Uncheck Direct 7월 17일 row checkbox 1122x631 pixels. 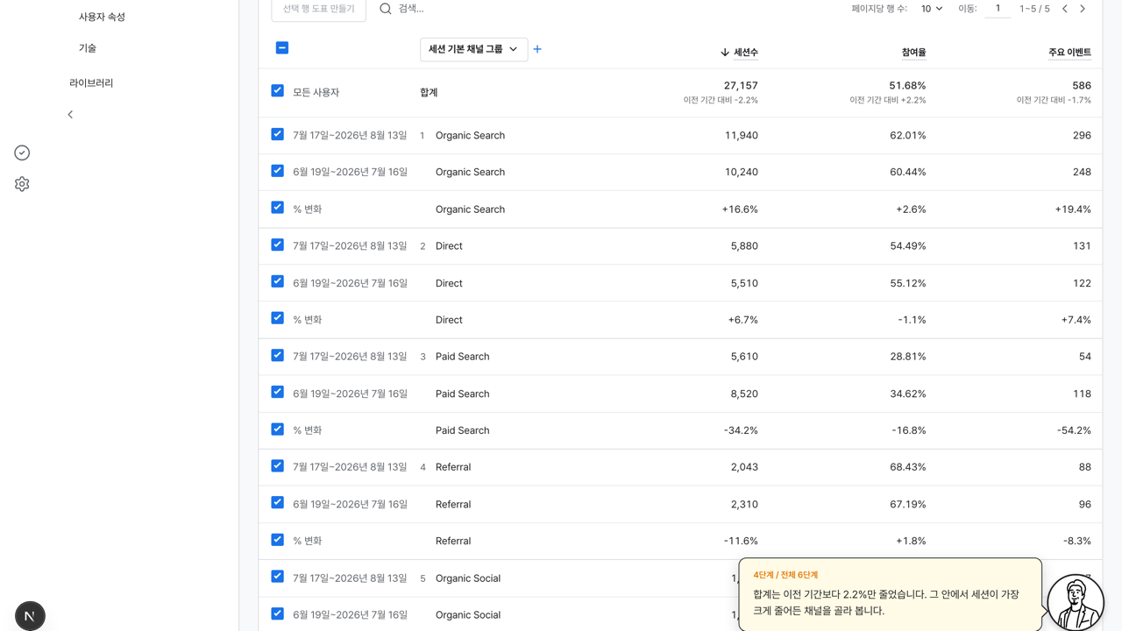[278, 245]
